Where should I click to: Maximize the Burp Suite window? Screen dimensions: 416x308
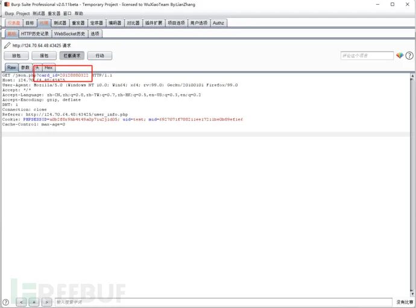[392, 4]
